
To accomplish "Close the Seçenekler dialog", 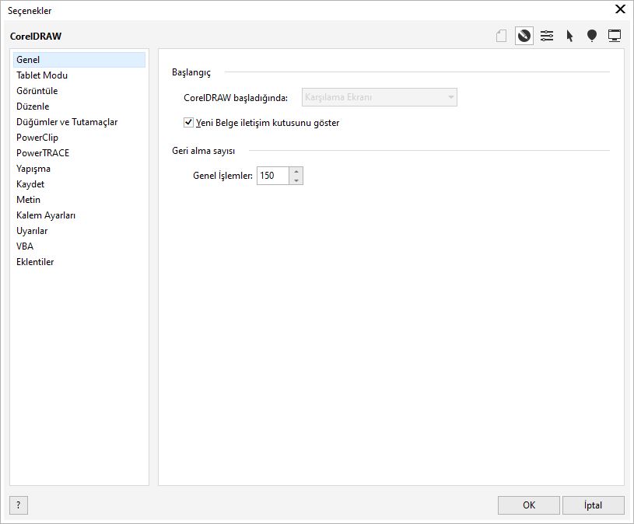I will (x=620, y=9).
